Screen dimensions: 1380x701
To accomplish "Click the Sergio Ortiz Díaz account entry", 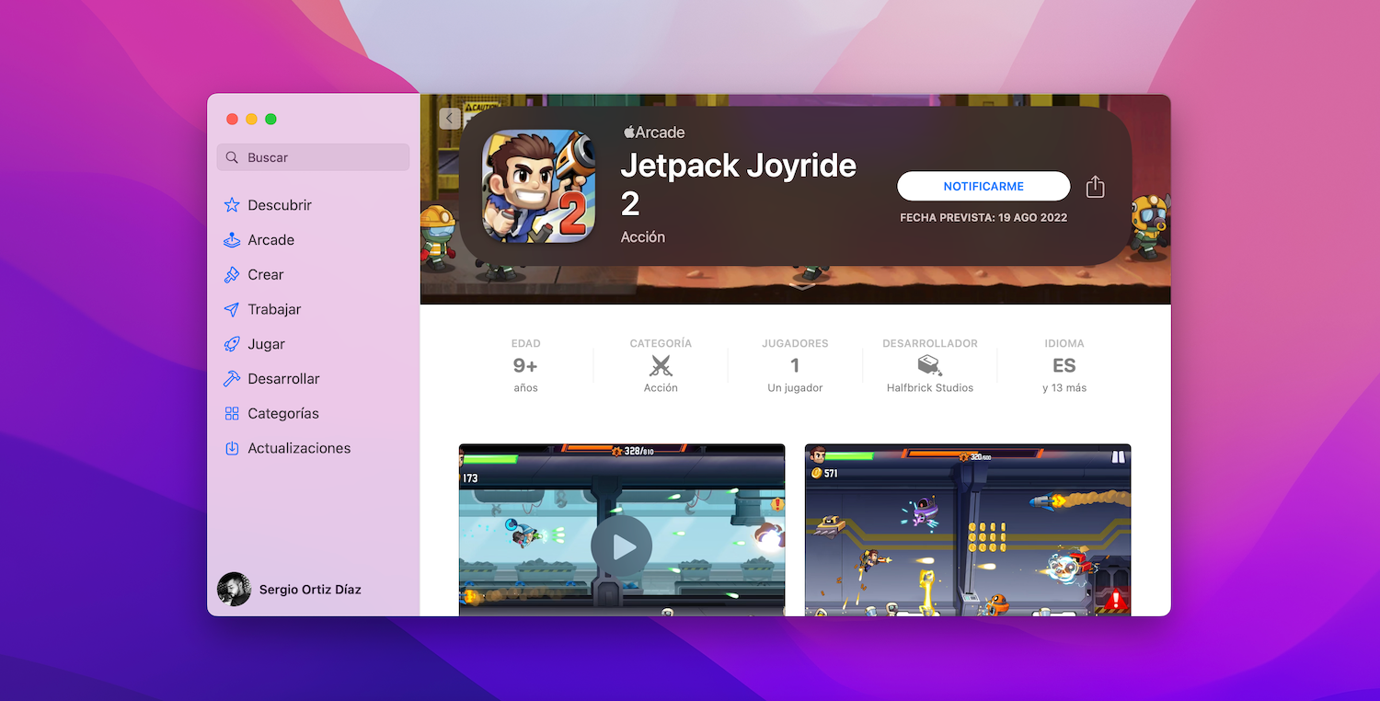I will pos(296,590).
